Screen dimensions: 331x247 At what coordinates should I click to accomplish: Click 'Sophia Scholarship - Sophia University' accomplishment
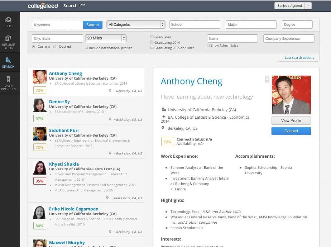click(x=268, y=170)
